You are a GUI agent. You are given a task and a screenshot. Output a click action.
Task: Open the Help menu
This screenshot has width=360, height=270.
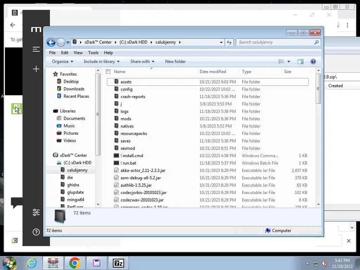tap(108, 53)
